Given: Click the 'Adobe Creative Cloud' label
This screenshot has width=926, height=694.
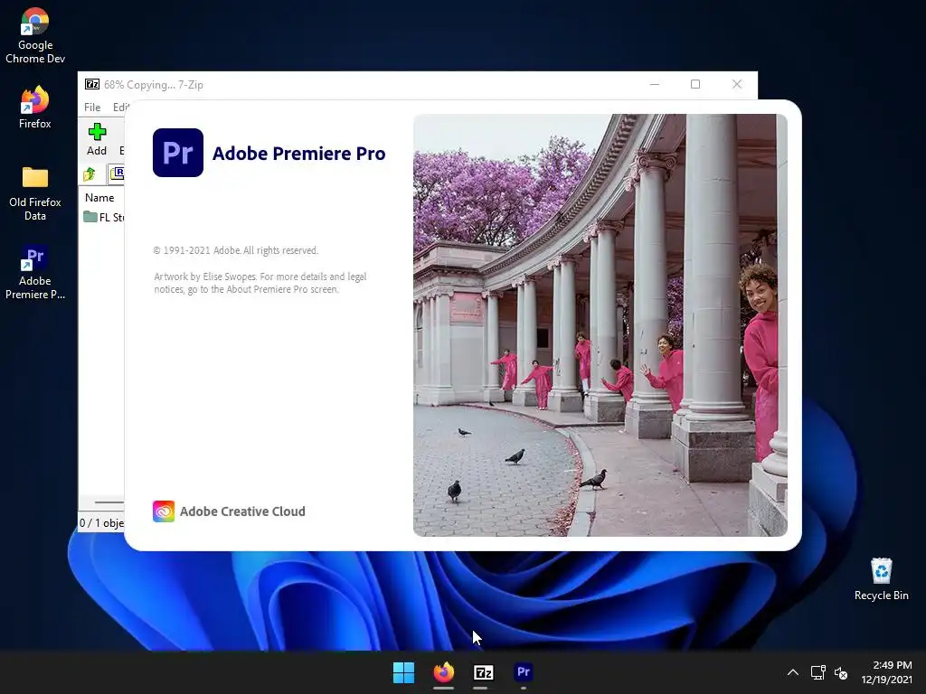Looking at the screenshot, I should 242,511.
